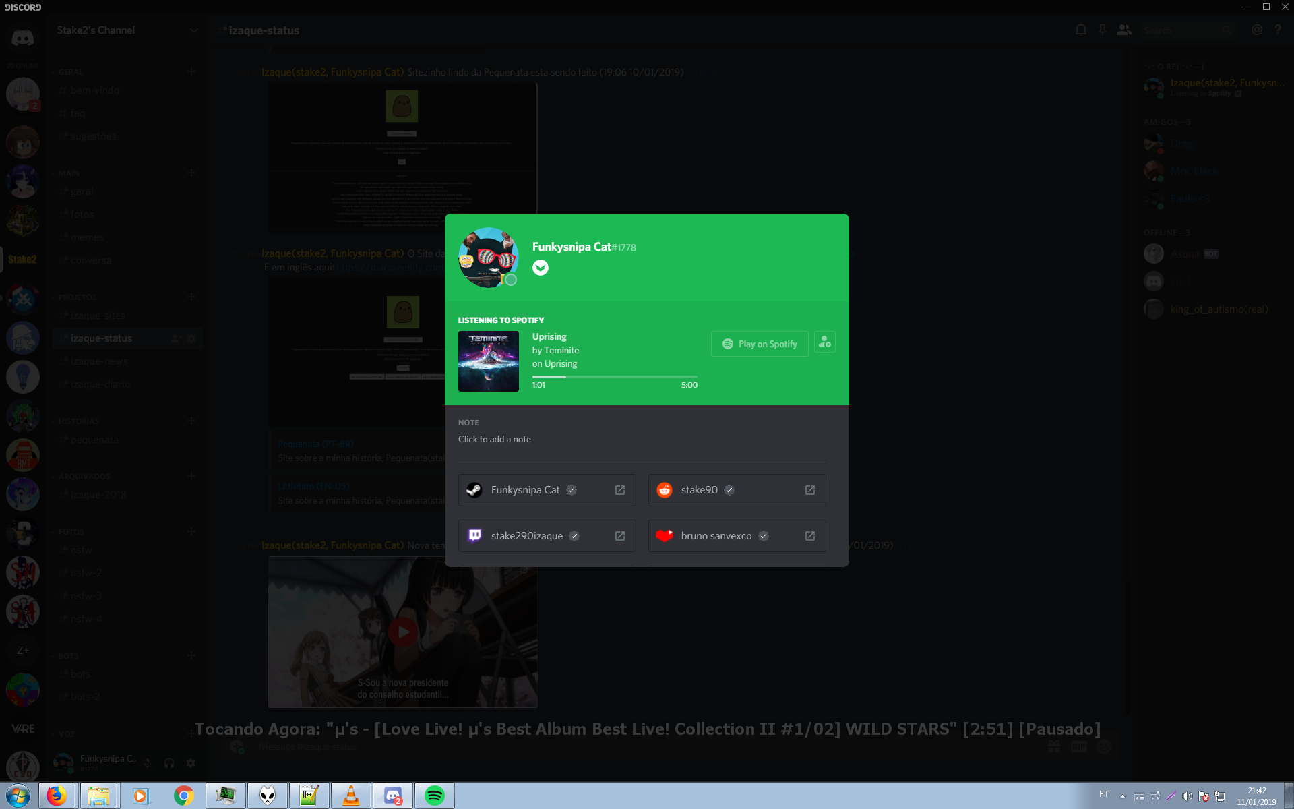Image resolution: width=1294 pixels, height=809 pixels.
Task: Open the Reddit stake90 external link icon
Action: tap(810, 490)
